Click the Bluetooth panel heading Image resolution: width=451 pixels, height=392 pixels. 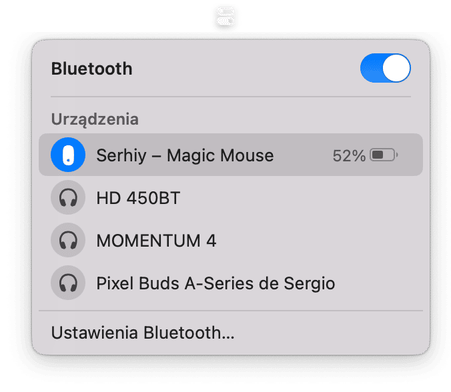[92, 69]
